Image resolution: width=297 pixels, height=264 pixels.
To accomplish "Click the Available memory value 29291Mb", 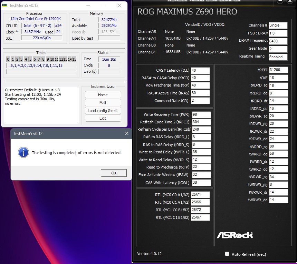I will 109,26.
